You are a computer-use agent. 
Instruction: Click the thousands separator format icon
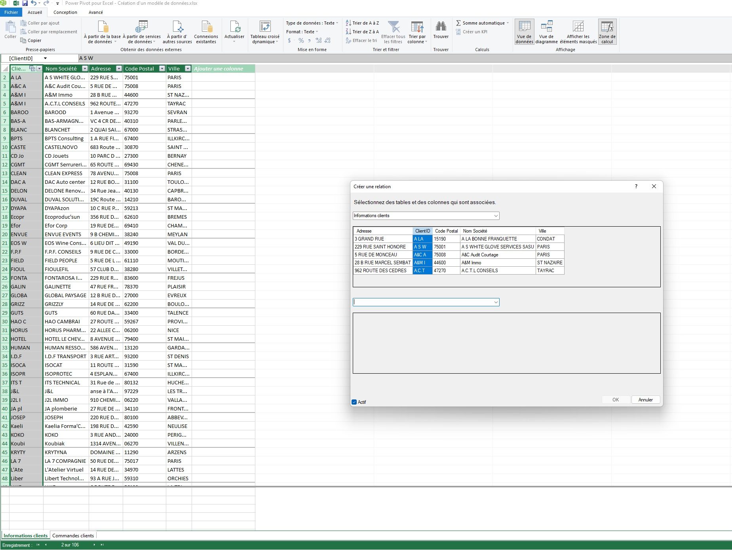309,40
